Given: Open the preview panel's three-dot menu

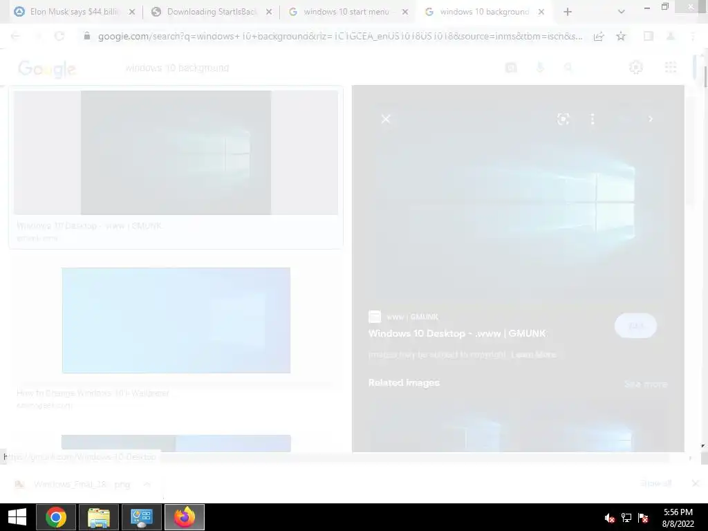Looking at the screenshot, I should click(593, 119).
